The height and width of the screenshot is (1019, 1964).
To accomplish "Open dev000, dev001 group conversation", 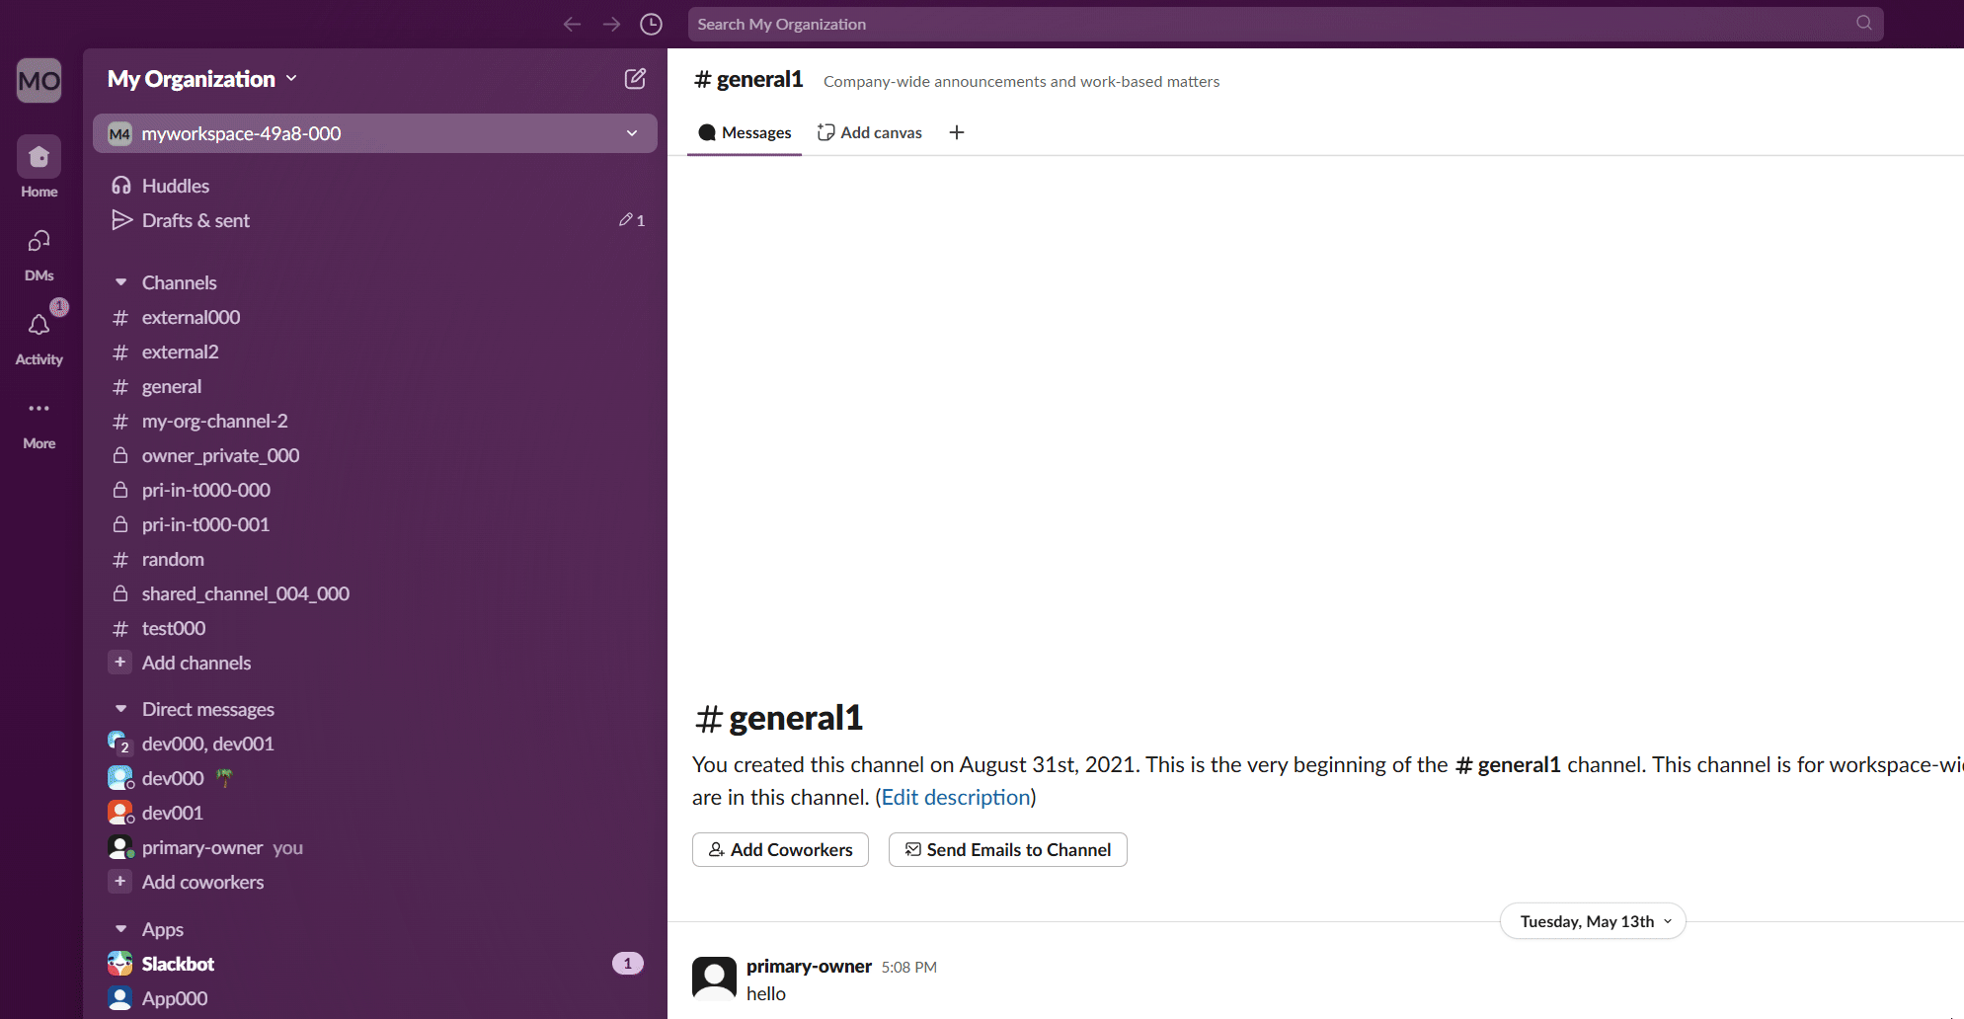I will click(375, 744).
